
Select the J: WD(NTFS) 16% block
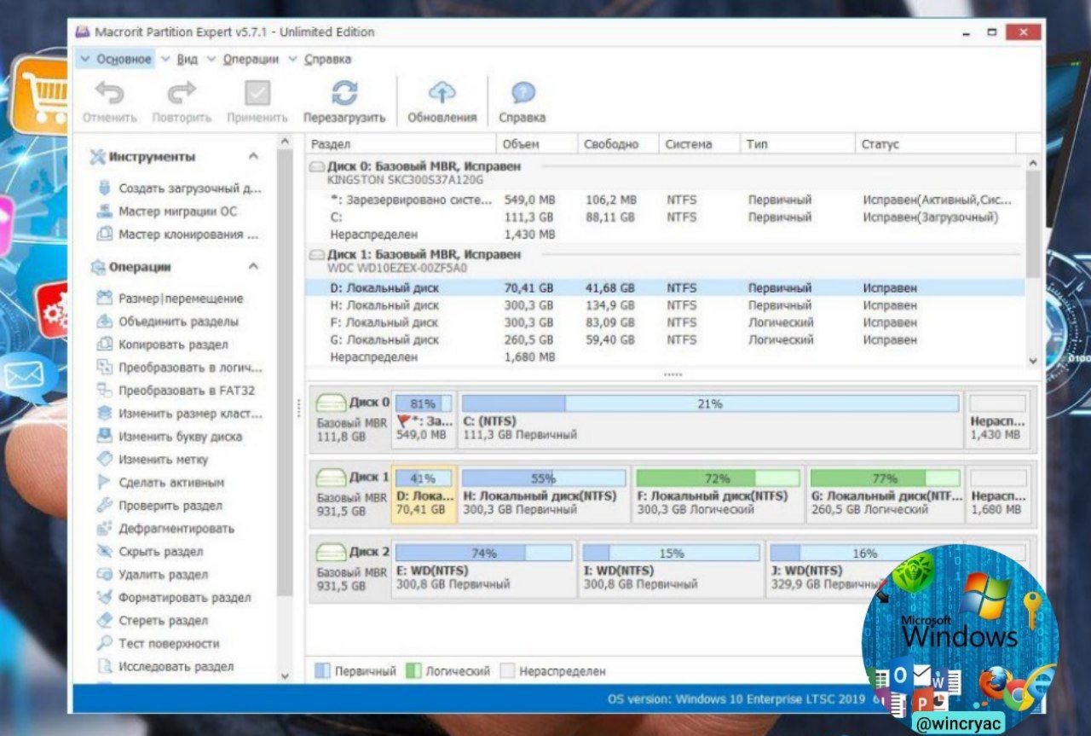(x=863, y=569)
